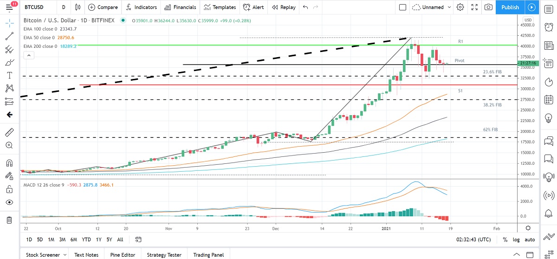Open the hamburger main menu
Screen dimensions: 557x259
[9, 7]
